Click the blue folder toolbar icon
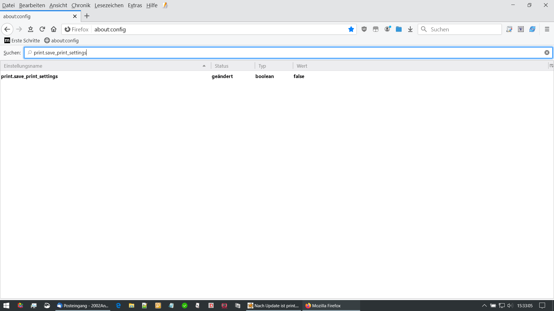554x311 pixels. [x=399, y=29]
